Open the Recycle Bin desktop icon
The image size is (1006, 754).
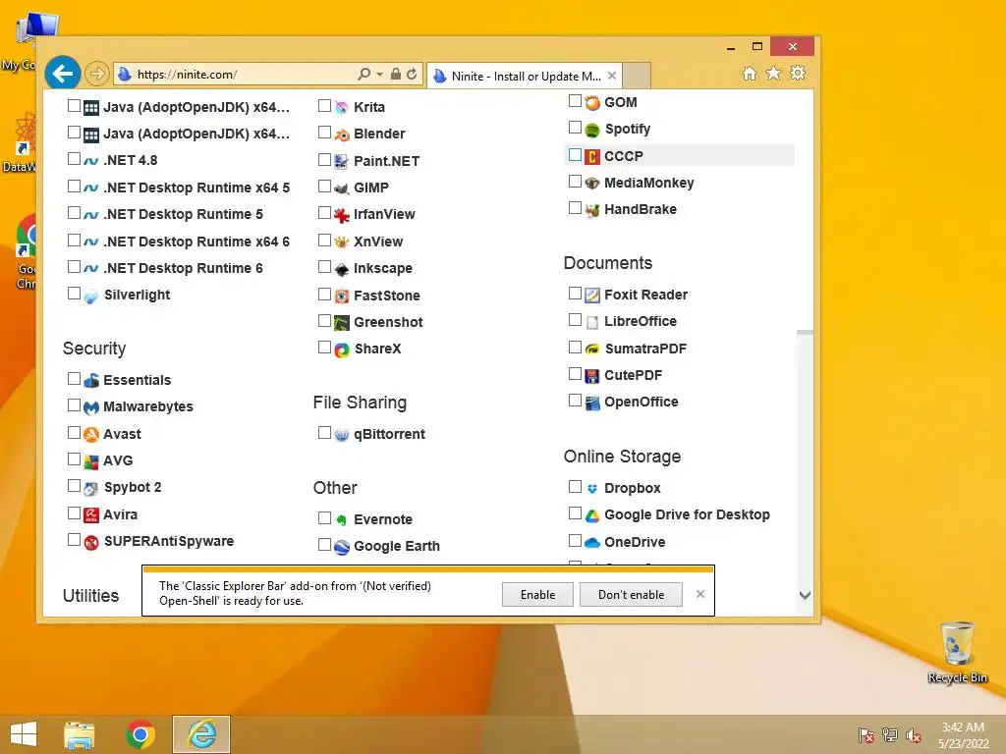[957, 652]
